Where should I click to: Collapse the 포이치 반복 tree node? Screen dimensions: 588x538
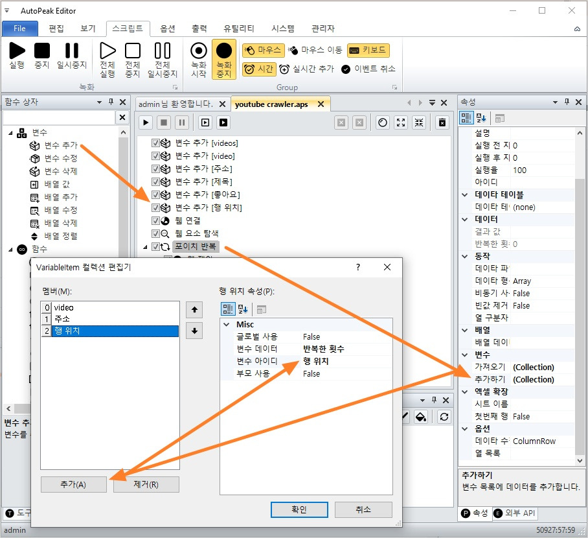click(146, 247)
